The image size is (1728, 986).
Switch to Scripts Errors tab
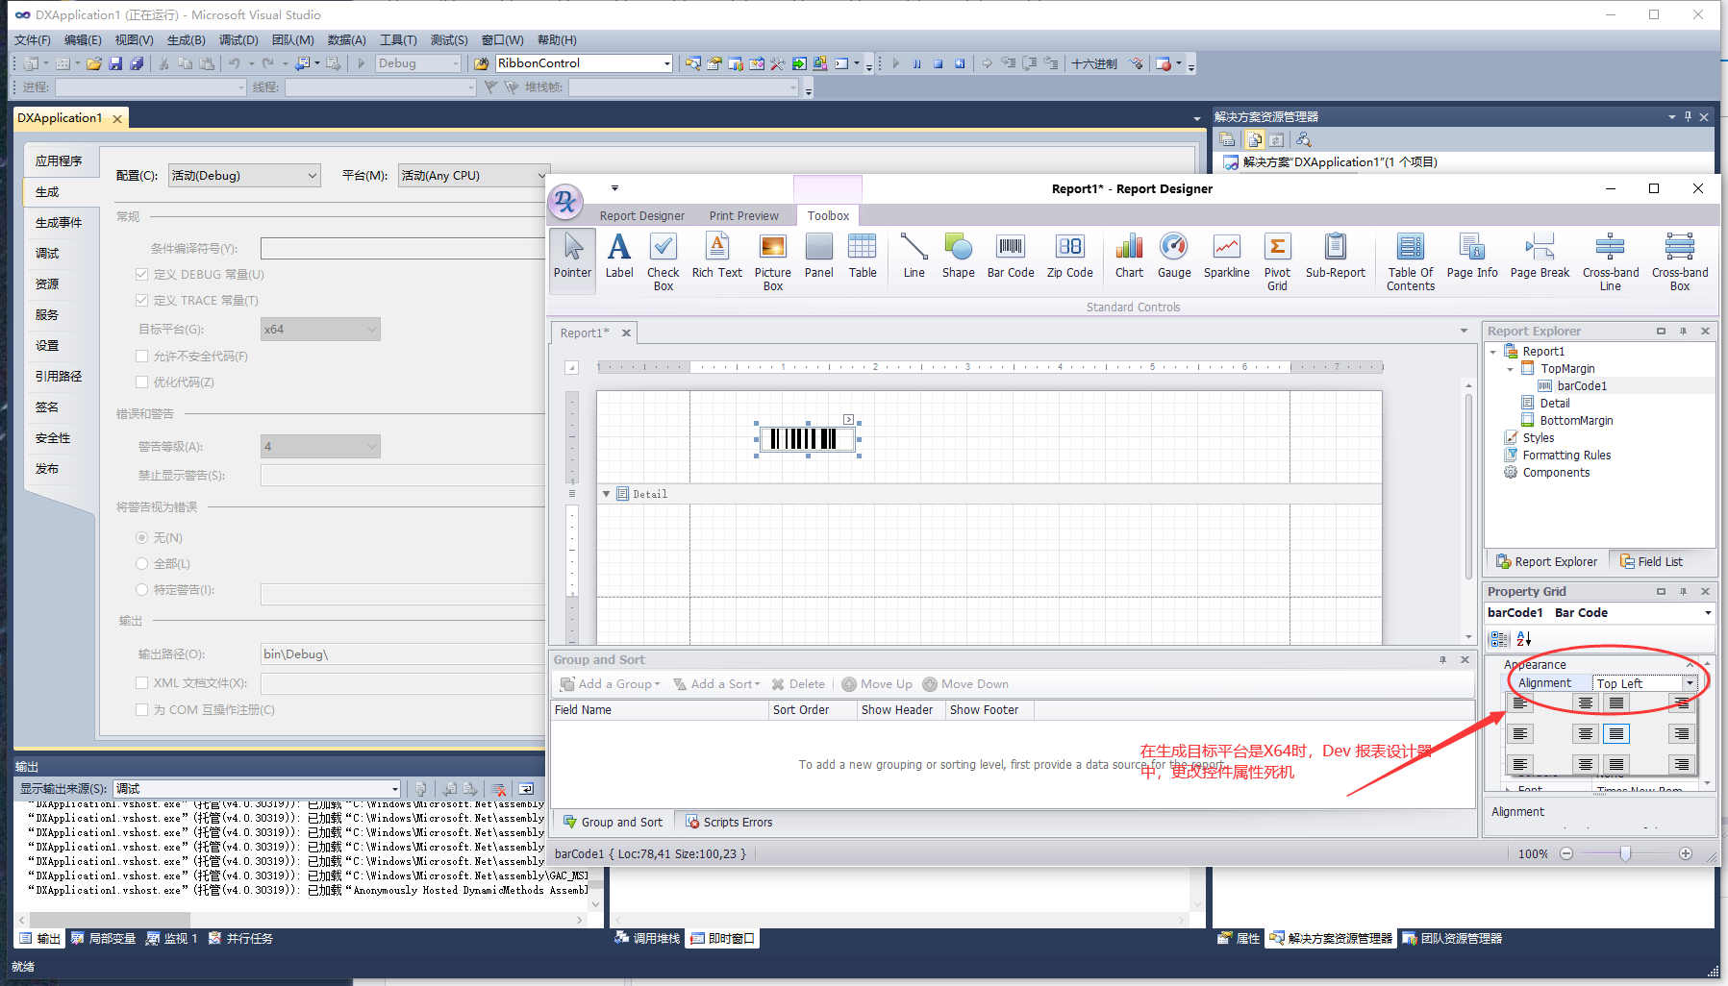pos(728,822)
